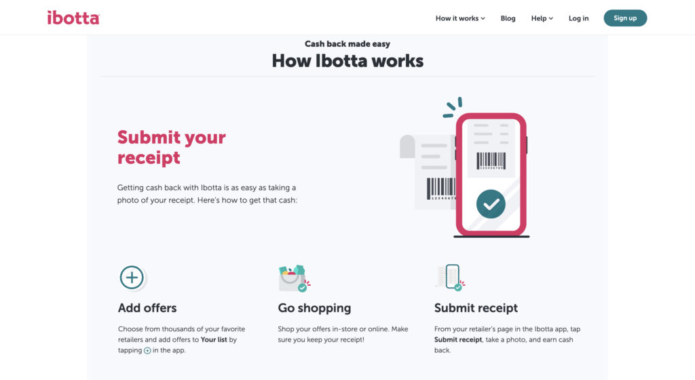Click the paper receipt barcode behind phone

[x=441, y=189]
